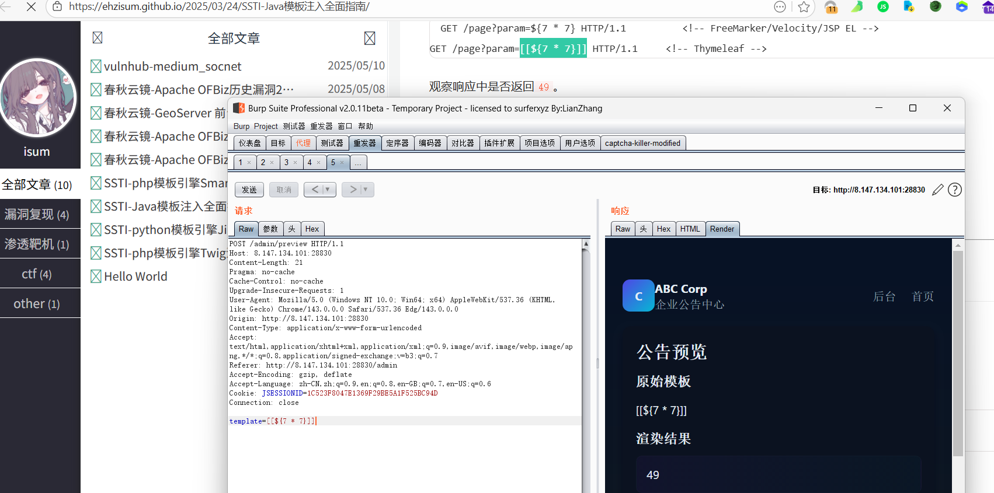This screenshot has width=994, height=493.
Task: Click the isum profile avatar
Action: click(x=38, y=98)
